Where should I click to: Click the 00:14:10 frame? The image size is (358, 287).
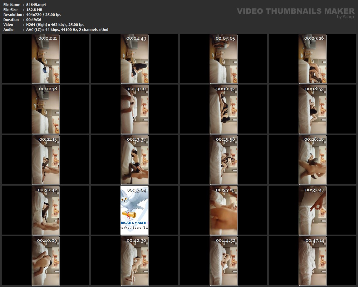coord(135,109)
